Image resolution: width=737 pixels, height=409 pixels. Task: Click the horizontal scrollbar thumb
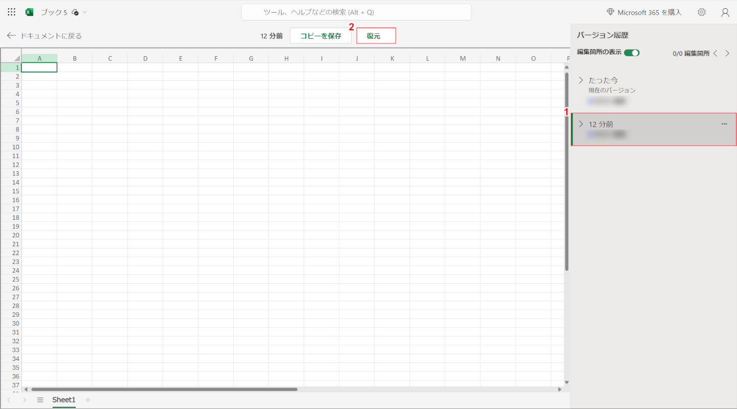pos(164,389)
